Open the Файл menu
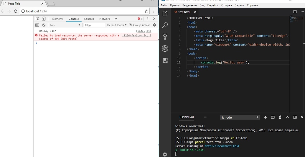 (164, 5)
